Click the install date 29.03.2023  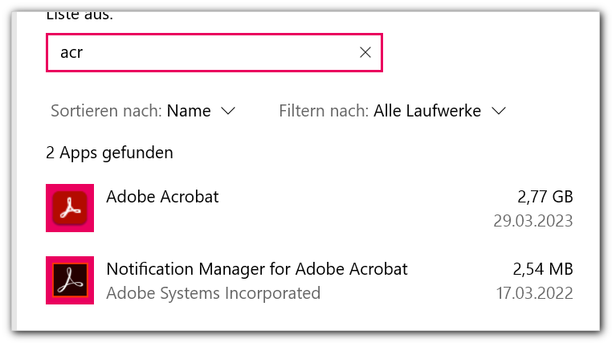pos(533,221)
